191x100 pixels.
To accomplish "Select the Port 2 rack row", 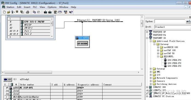I will point(29,34).
